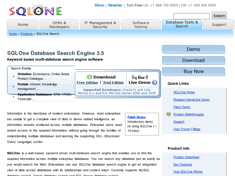Image resolution: width=235 pixels, height=176 pixels.
Task: Click the 'Product Info' heading
Action: point(178,149)
